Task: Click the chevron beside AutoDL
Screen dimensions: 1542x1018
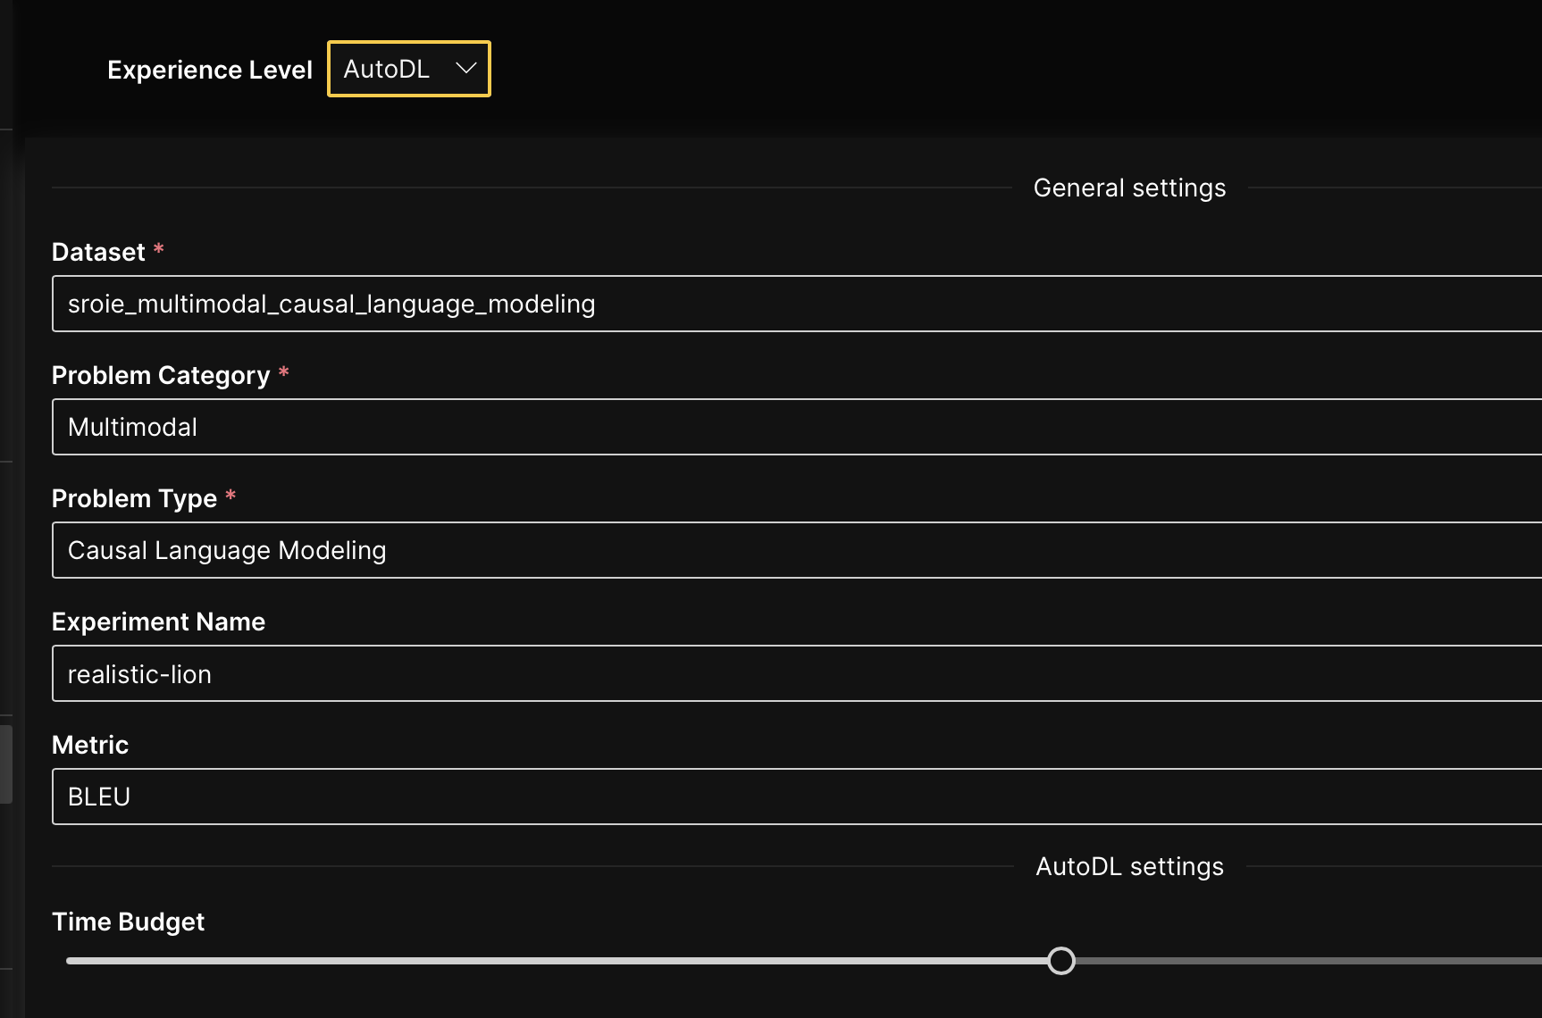Action: coord(466,69)
